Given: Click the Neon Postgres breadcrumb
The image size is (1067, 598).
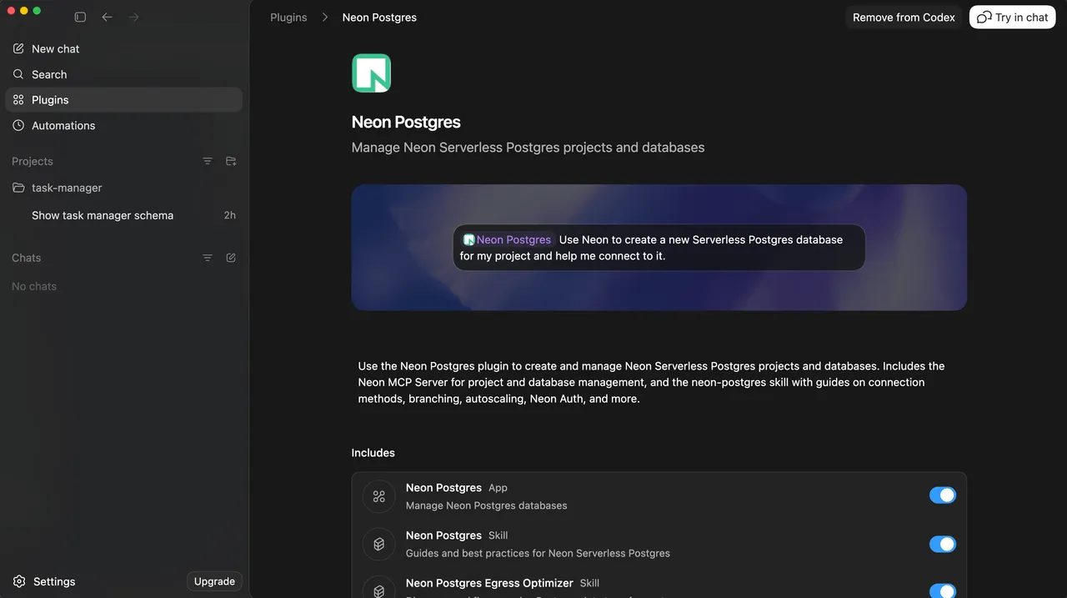Looking at the screenshot, I should tap(379, 18).
